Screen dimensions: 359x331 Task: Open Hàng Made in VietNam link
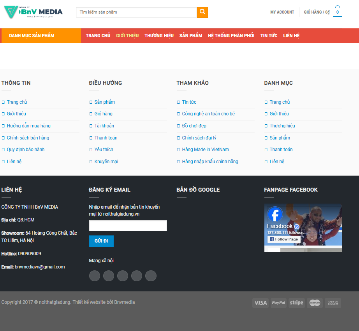[205, 150]
